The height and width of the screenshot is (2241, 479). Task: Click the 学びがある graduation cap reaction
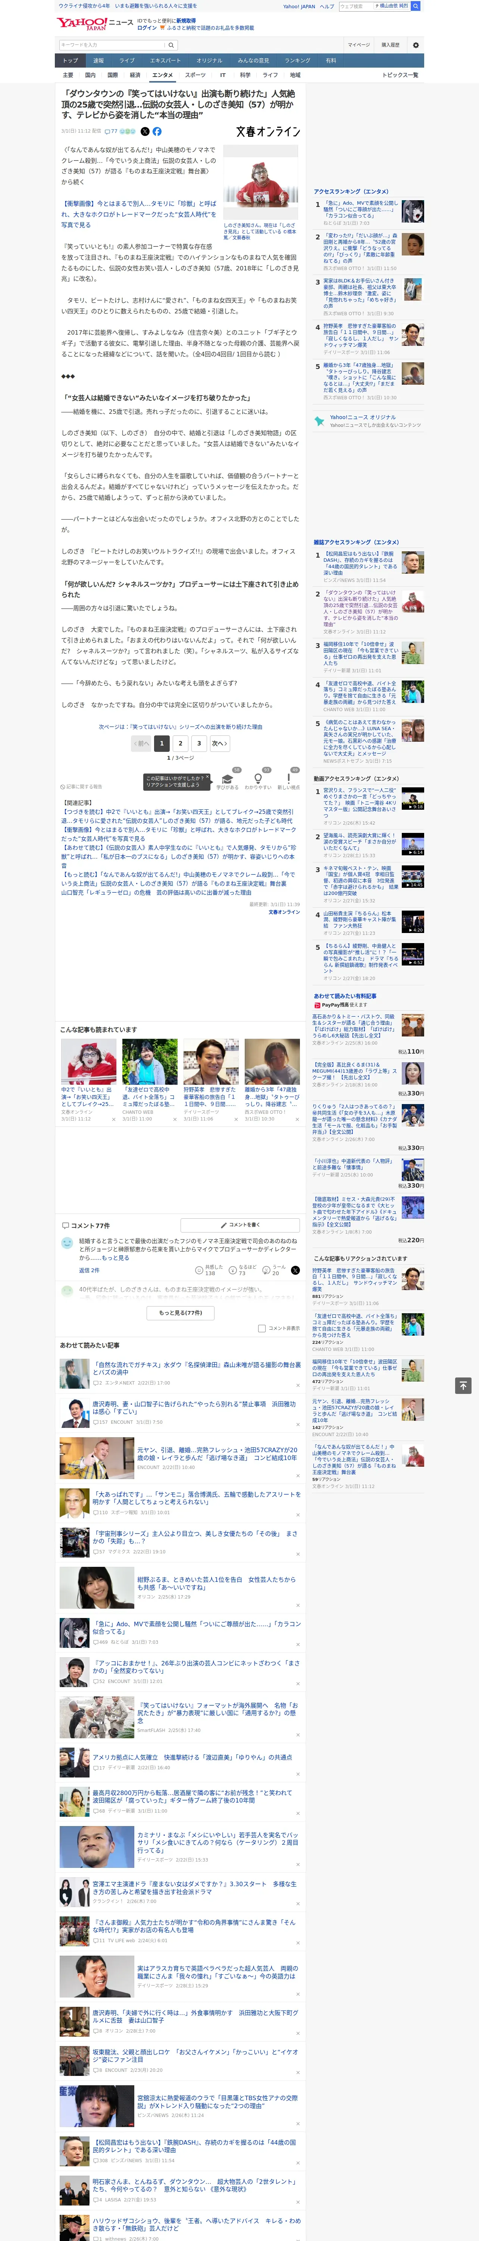pos(228,779)
